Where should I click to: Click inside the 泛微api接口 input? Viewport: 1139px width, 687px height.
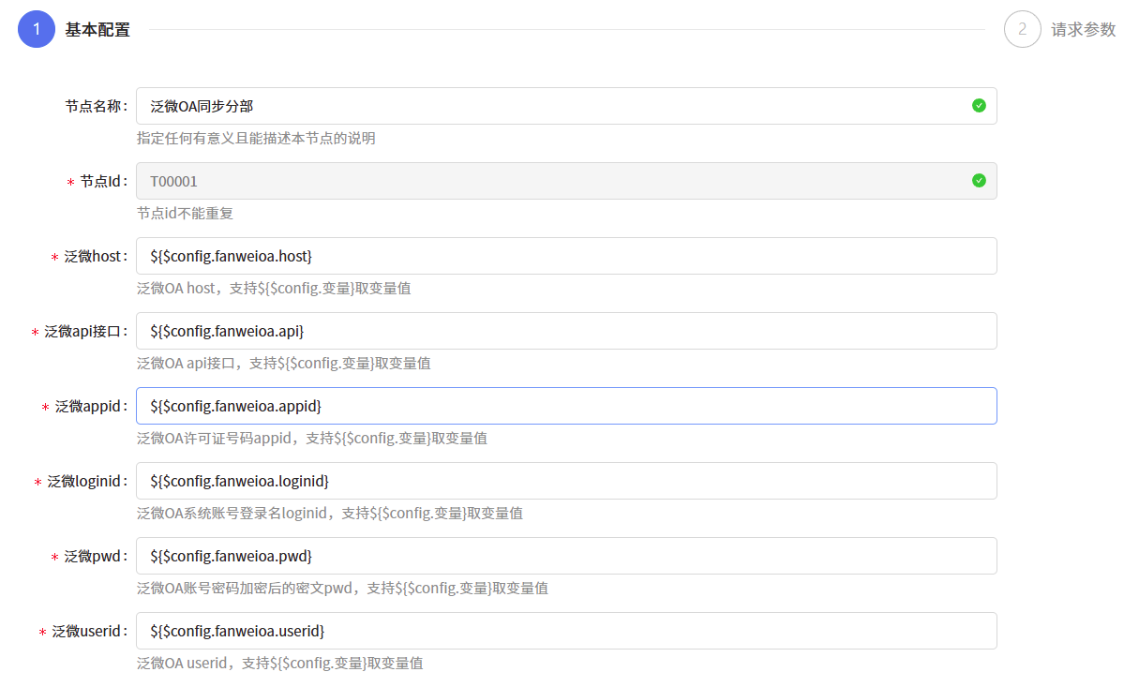tap(562, 330)
